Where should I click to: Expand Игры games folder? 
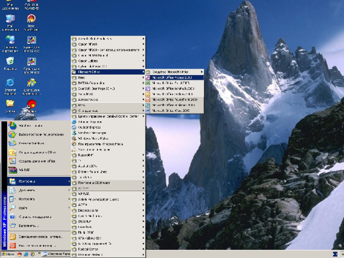pos(108,105)
